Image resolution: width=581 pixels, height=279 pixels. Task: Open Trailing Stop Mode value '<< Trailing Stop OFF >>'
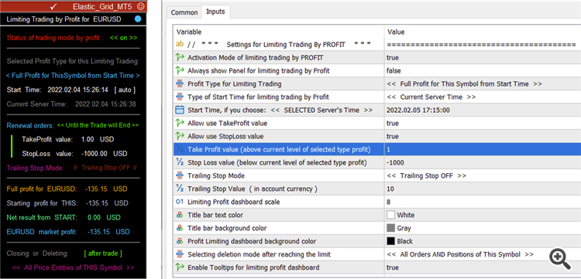[427, 175]
